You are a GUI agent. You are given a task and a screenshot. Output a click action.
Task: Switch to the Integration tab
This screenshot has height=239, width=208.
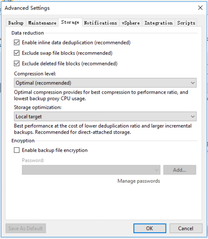(x=159, y=23)
